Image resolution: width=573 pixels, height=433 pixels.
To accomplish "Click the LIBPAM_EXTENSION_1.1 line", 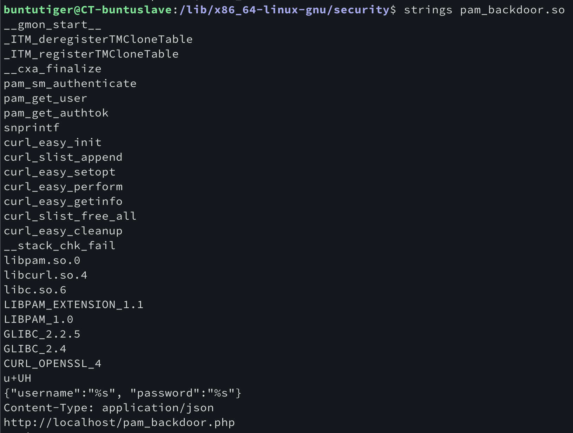I will click(x=73, y=305).
